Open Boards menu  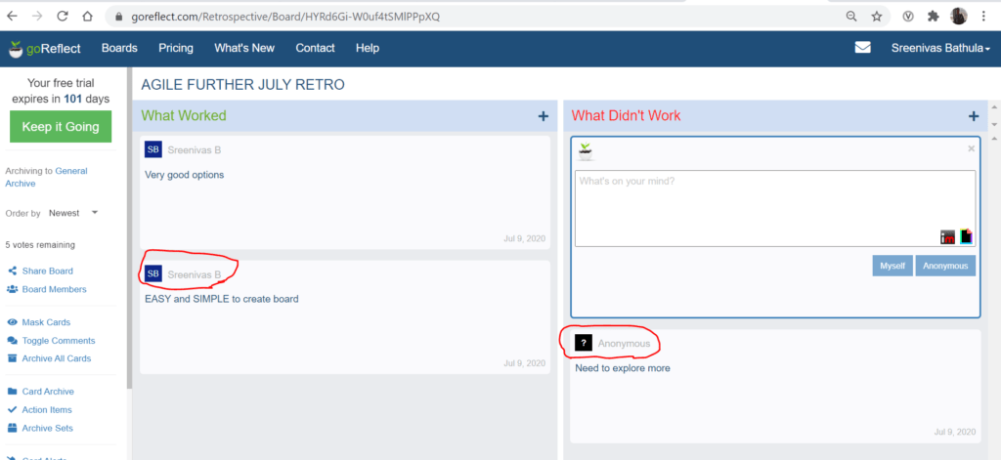tap(119, 48)
